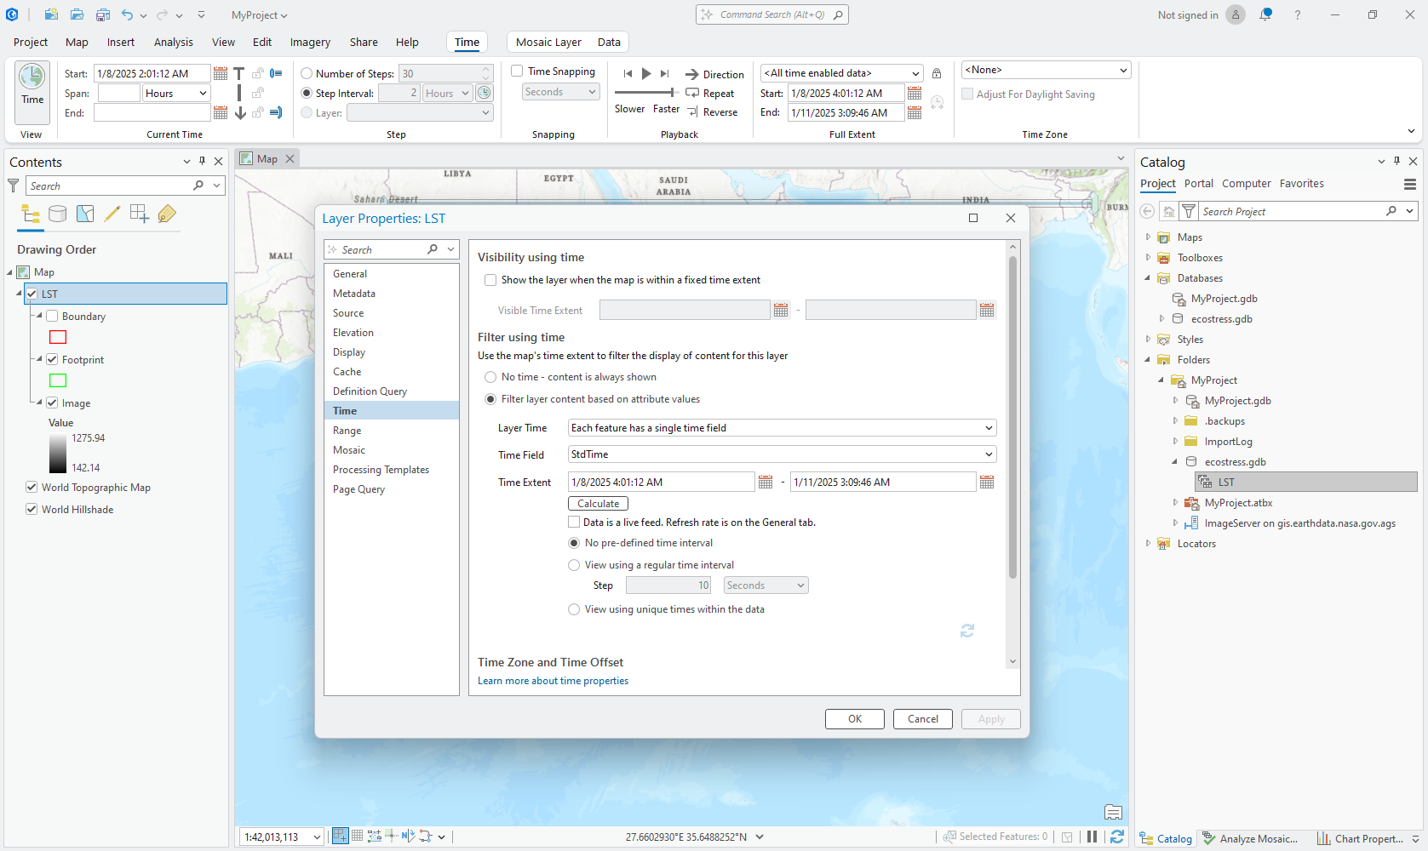Open Learn more about time properties link
The width and height of the screenshot is (1428, 851).
click(x=553, y=681)
